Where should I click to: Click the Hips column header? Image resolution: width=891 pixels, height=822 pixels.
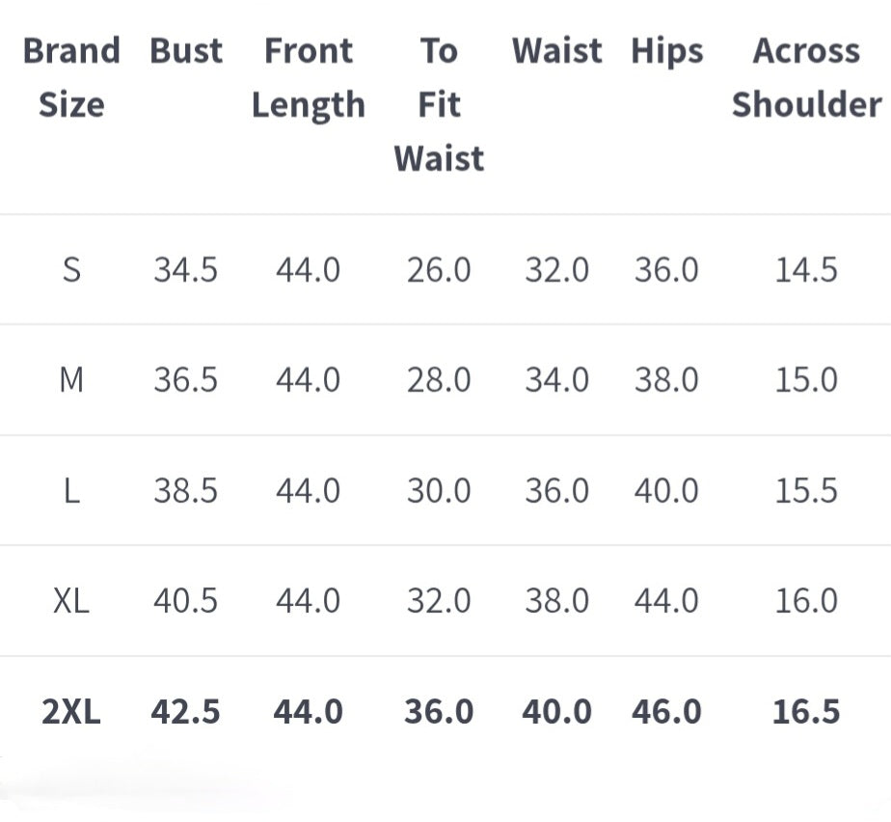click(x=667, y=50)
